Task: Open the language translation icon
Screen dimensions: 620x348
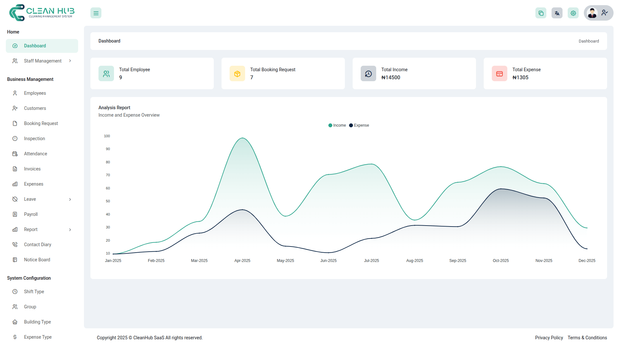Action: [557, 13]
